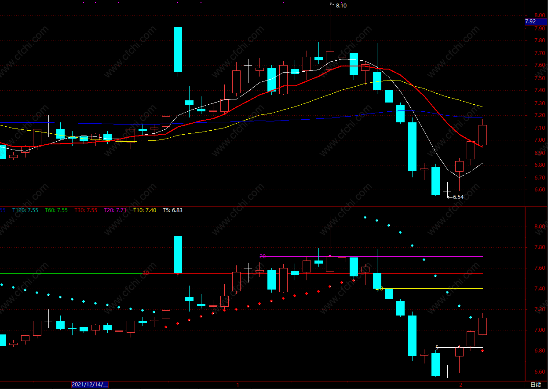Viewport: 548px width, 389px height.
Task: Select the highlighted 2021/12/14/二 date label
Action: click(90, 385)
